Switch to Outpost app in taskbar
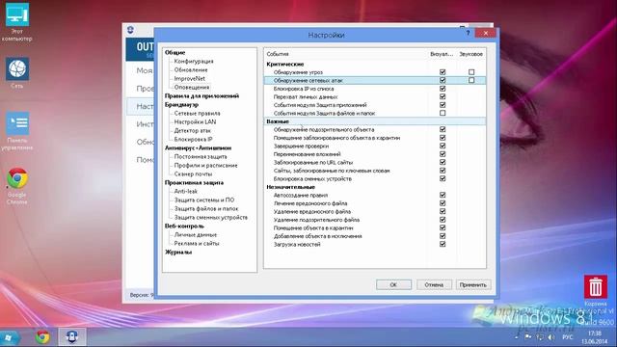Screen dimensions: 617x347 click(72, 337)
